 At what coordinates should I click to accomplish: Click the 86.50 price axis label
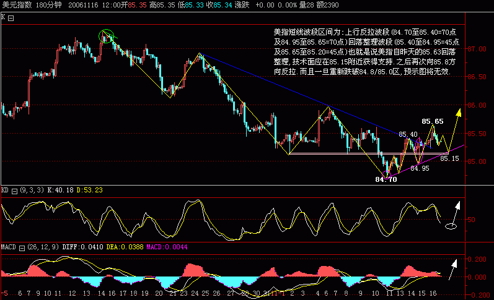477,77
